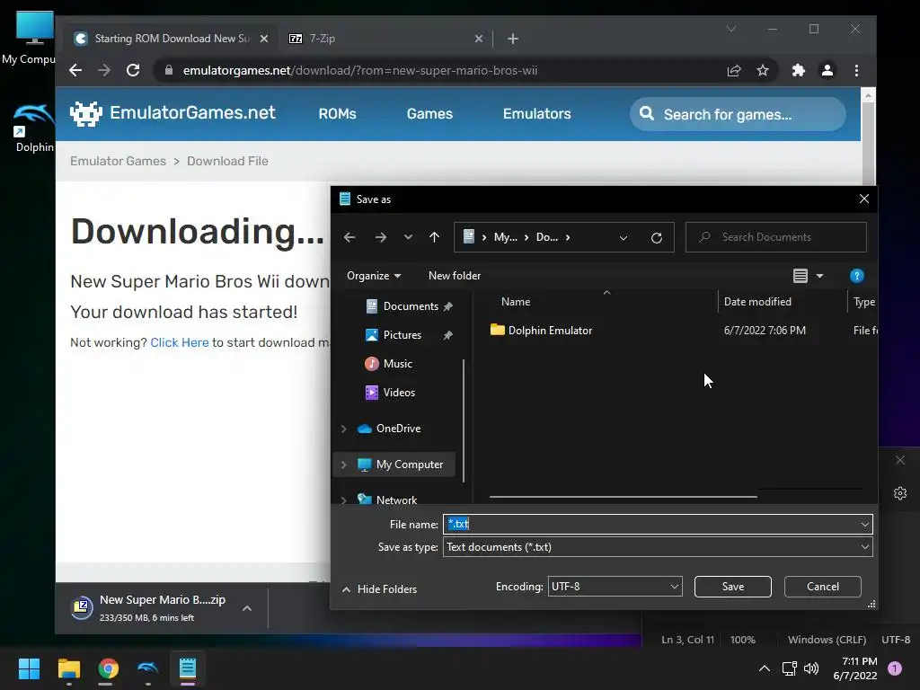Reload the page in Chrome

133,70
